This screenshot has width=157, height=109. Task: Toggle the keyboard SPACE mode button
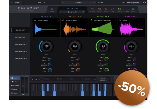tap(49, 79)
